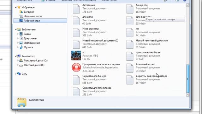Select the 353 байт Для браузера file icon
The width and height of the screenshot is (202, 114).
click(130, 21)
